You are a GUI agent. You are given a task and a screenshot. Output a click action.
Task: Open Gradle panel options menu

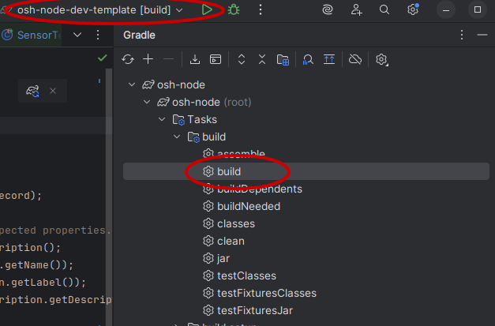[462, 35]
